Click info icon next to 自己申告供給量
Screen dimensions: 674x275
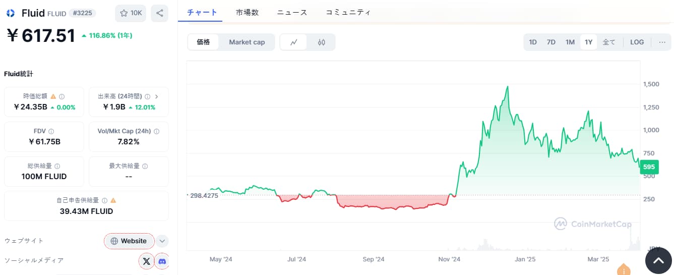[104, 200]
